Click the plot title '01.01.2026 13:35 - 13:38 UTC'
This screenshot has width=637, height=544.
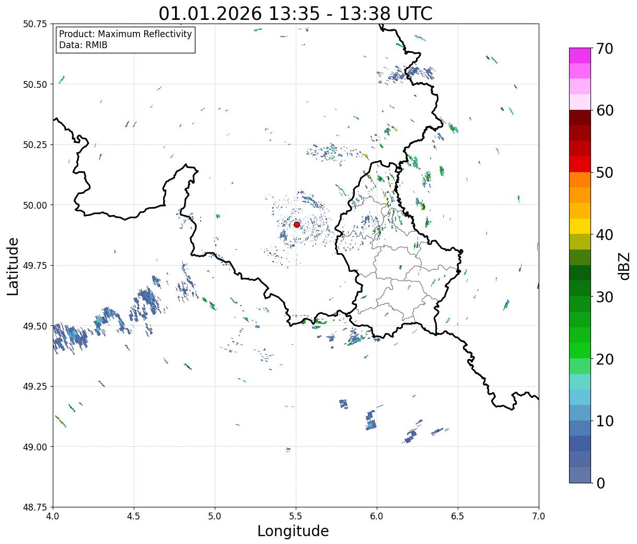[296, 13]
